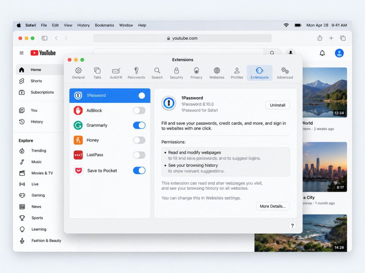The image size is (365, 273).
Task: Click the Uninstall button
Action: 277,105
